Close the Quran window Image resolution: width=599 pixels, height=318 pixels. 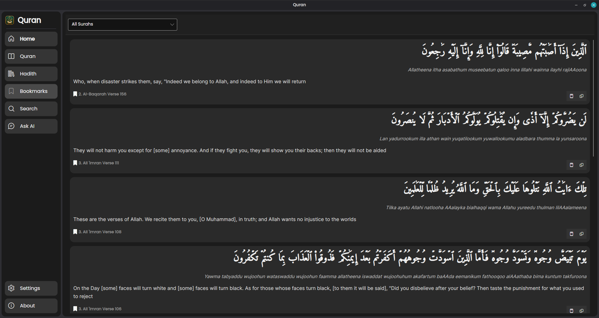click(593, 5)
